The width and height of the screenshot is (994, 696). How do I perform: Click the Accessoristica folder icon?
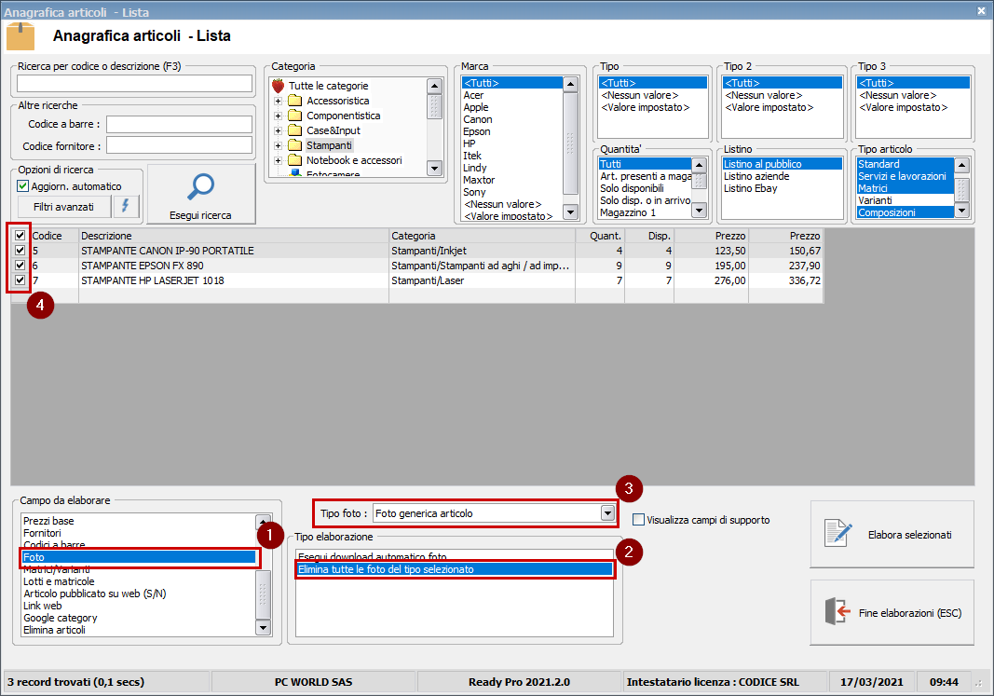[294, 100]
